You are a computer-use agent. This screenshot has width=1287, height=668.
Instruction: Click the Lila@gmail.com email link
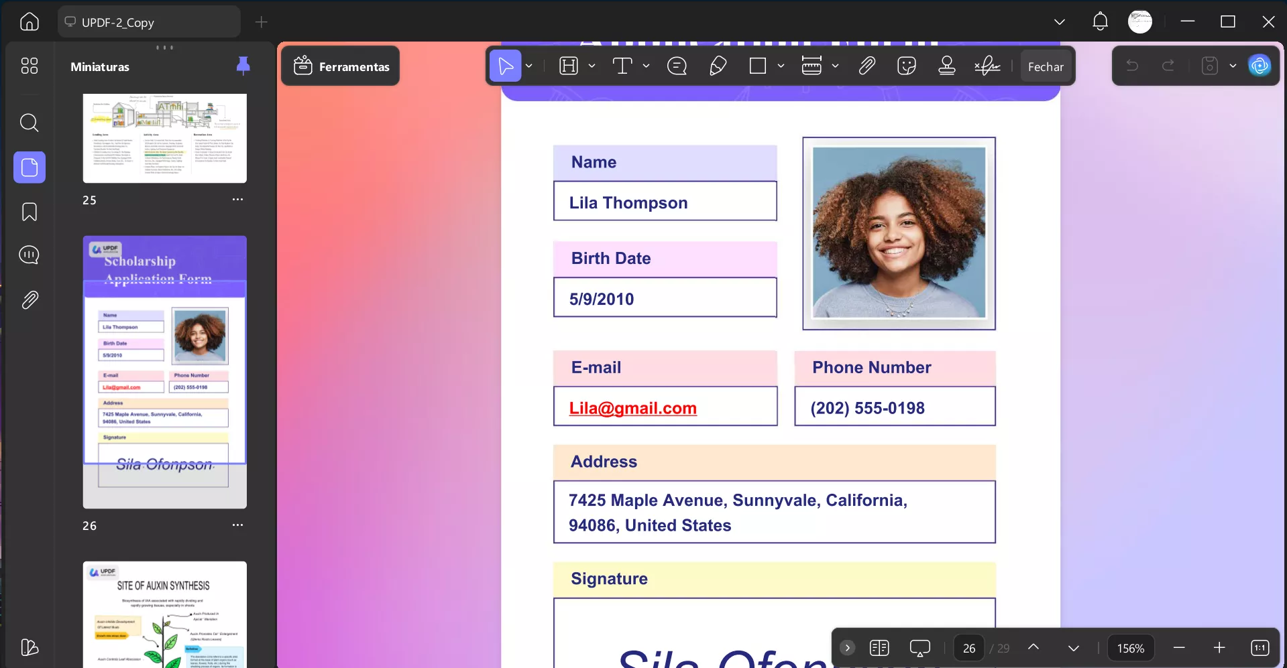click(x=632, y=408)
